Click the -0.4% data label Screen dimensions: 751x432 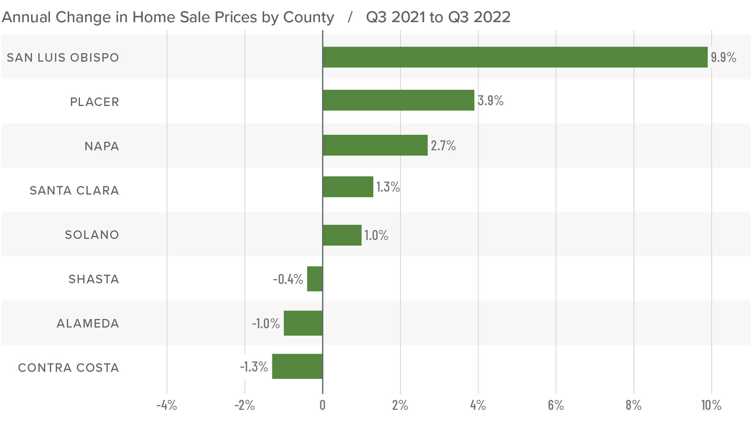point(288,279)
